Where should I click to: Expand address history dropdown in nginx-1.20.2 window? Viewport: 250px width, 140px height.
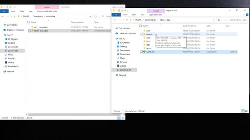pyautogui.click(x=214, y=20)
